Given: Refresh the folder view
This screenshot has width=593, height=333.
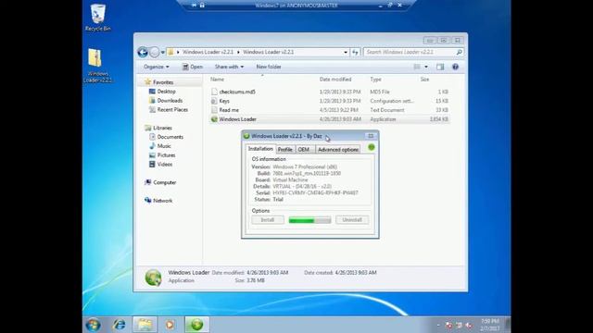Looking at the screenshot, I should coord(355,53).
